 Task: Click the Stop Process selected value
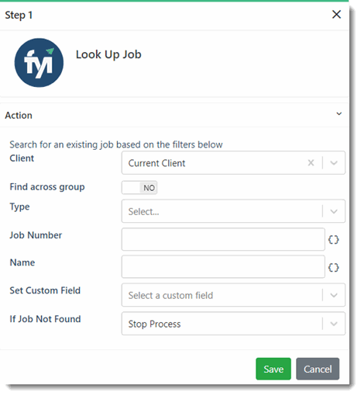coord(154,324)
